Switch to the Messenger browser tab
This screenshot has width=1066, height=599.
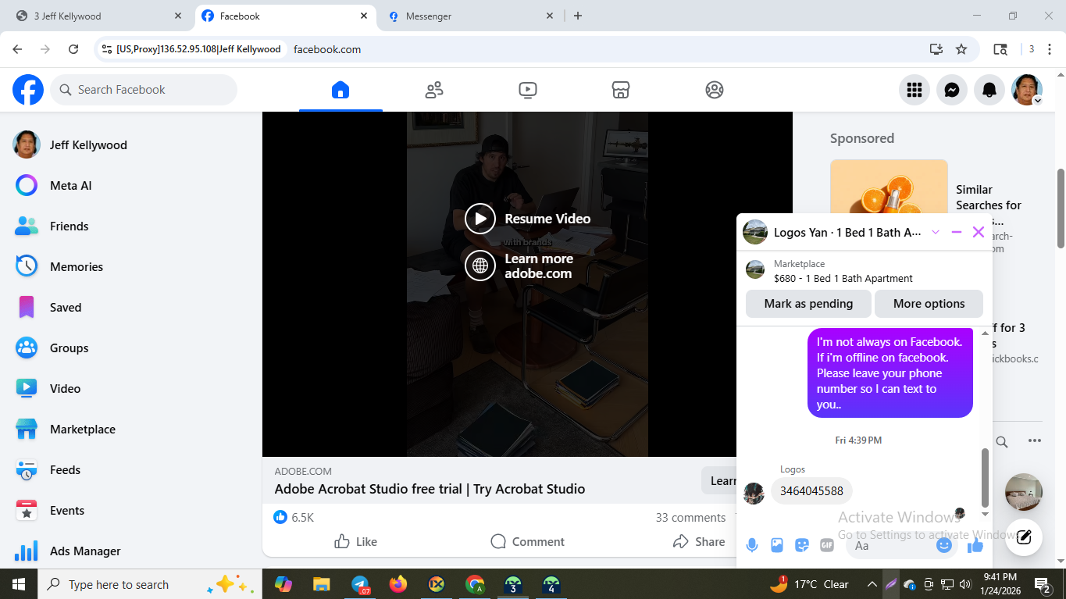click(470, 16)
